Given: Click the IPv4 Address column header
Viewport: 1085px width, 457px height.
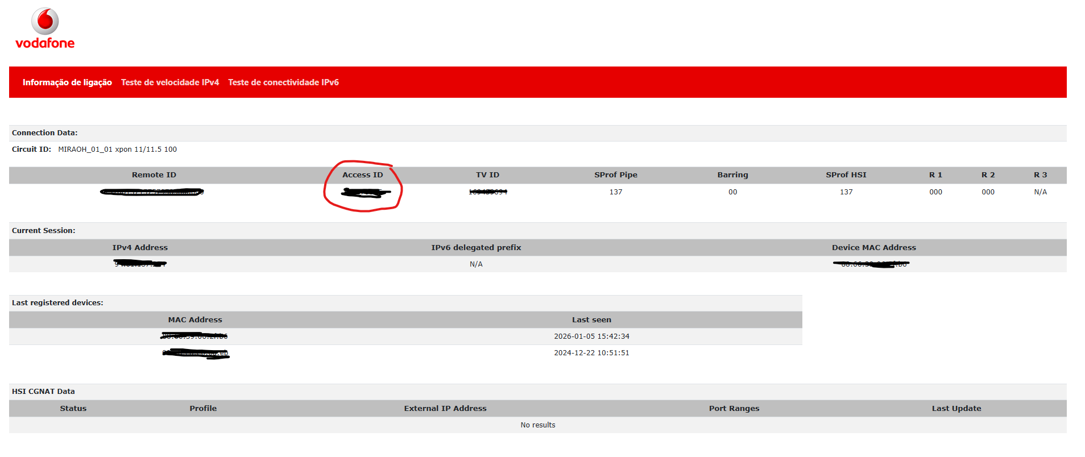Looking at the screenshot, I should pos(140,248).
